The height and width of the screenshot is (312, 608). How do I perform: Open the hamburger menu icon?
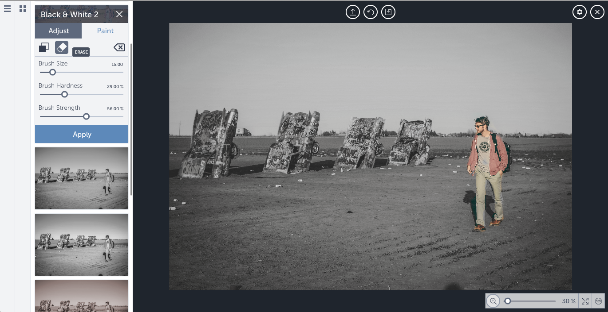click(7, 9)
